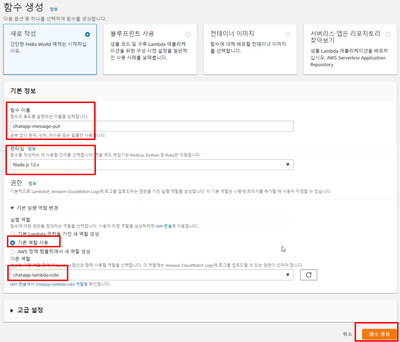The image size is (400, 342).
Task: Open 정보 link next to 함수 생성 title
Action: click(54, 9)
